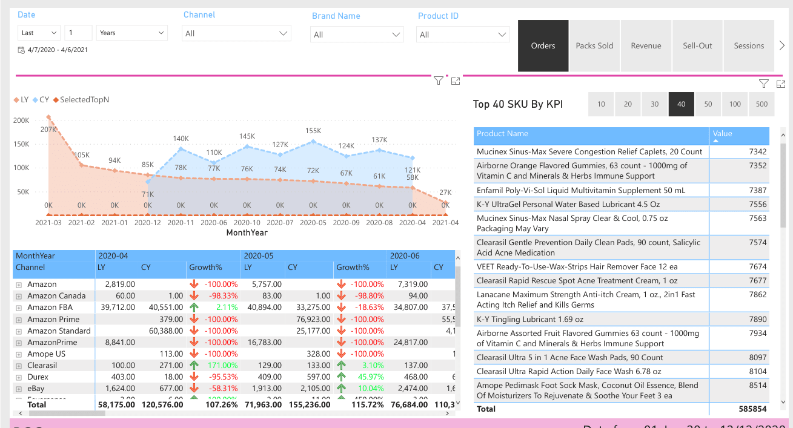Expand the Amazon Canada row
Viewport: 793px width, 428px height.
pyautogui.click(x=19, y=296)
